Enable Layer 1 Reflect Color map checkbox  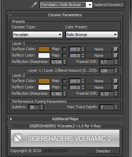(64, 56)
